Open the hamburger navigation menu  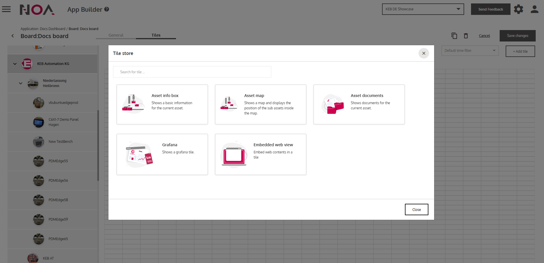click(x=6, y=9)
